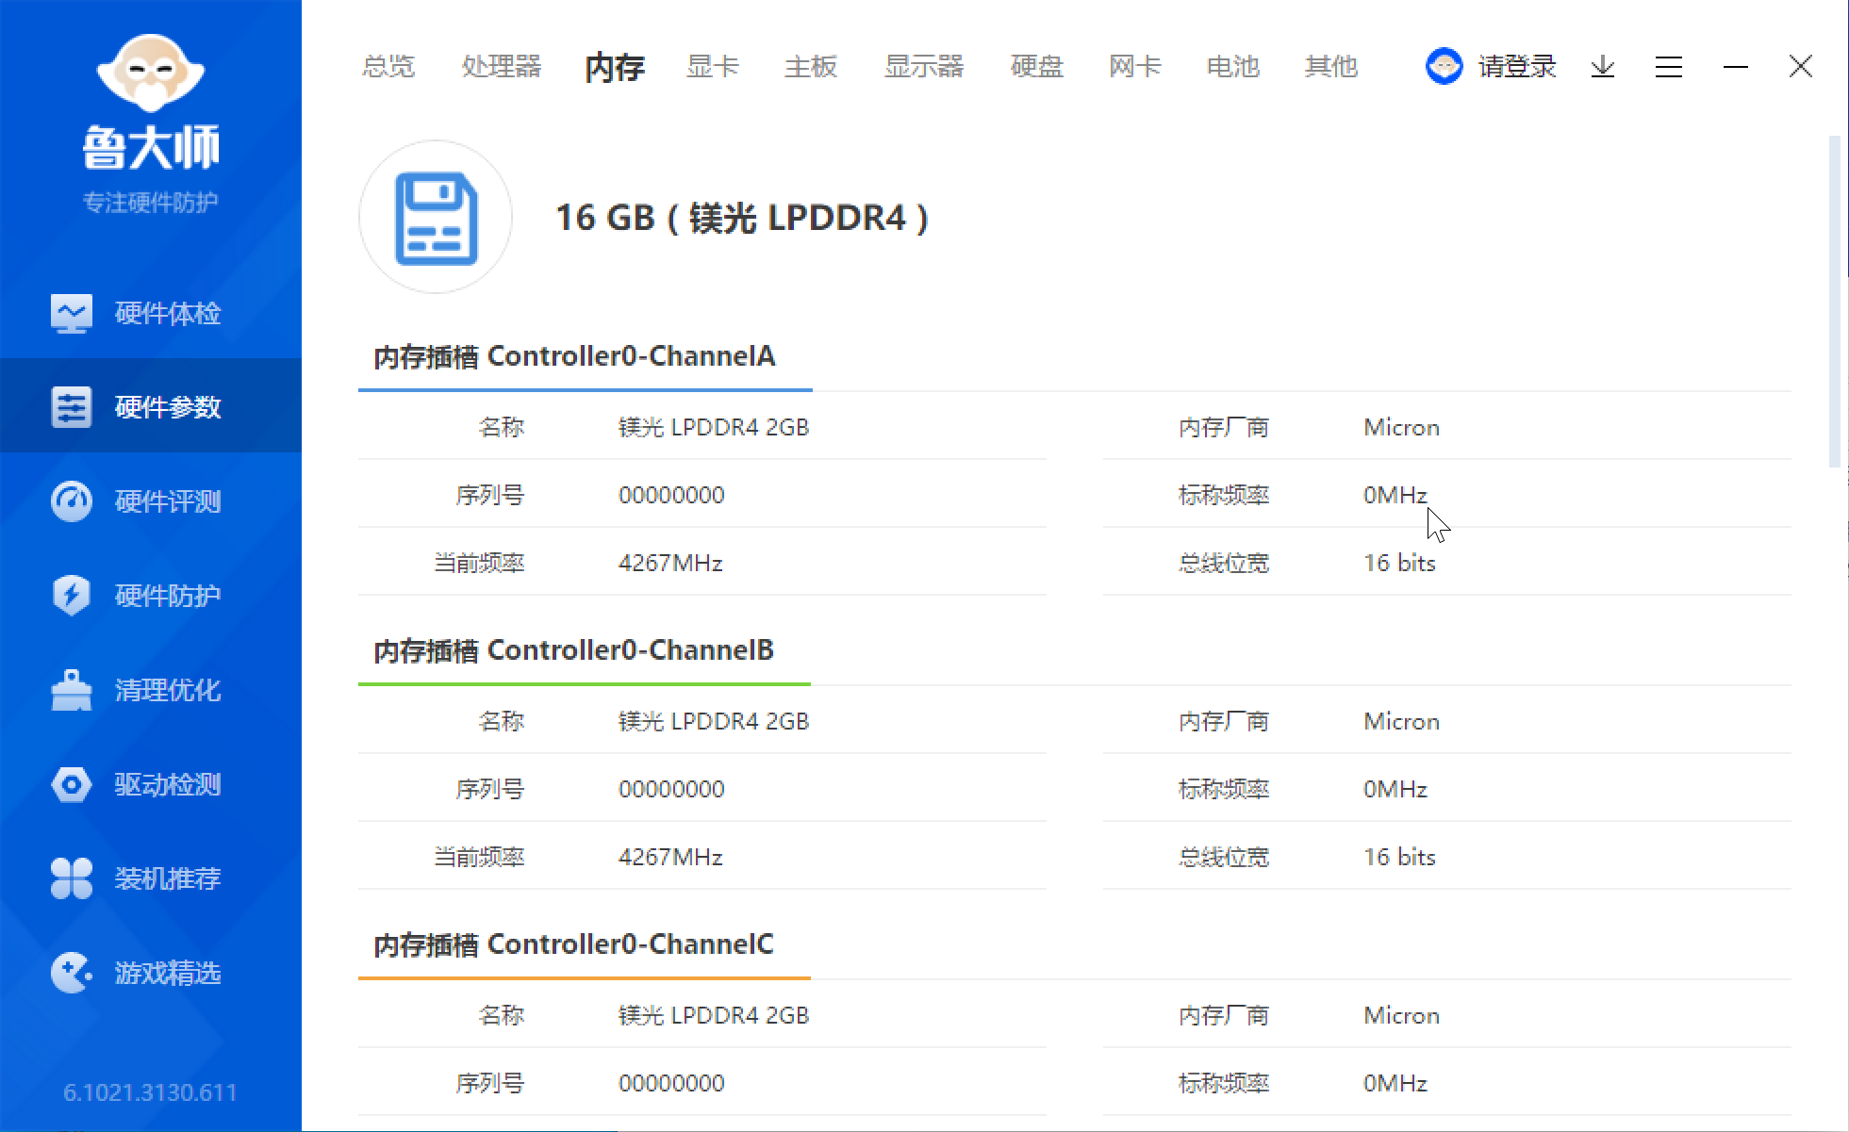
Task: Open the 硬件评测 sidebar label
Action: 168,501
